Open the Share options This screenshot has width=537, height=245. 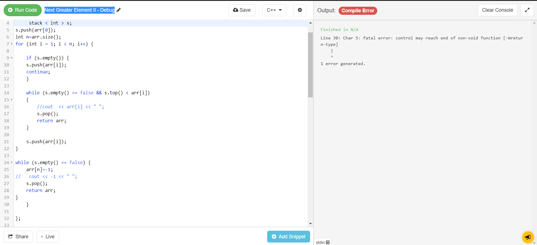pyautogui.click(x=18, y=237)
